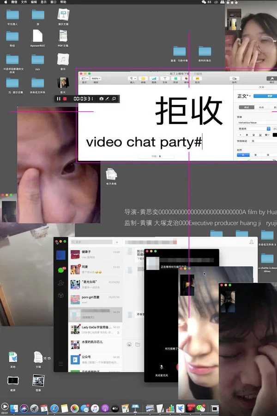Screen dimensions: 277x416
Task: Open the 显示 menu in menu bar
Action: click(x=43, y=2)
